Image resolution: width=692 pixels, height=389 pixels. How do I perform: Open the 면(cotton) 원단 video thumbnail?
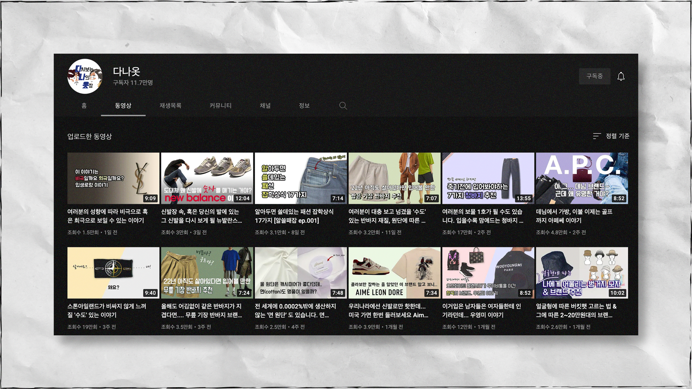tap(301, 273)
